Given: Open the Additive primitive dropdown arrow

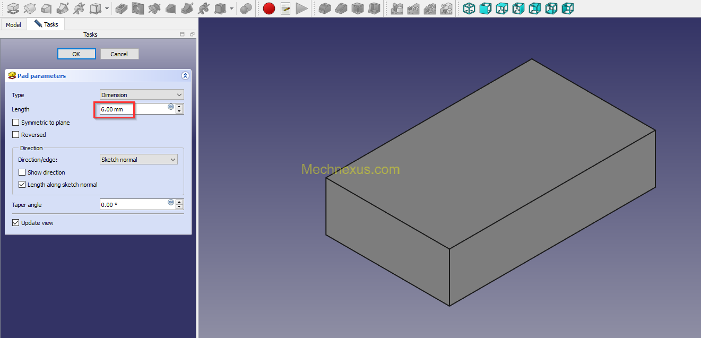Looking at the screenshot, I should tap(107, 8).
